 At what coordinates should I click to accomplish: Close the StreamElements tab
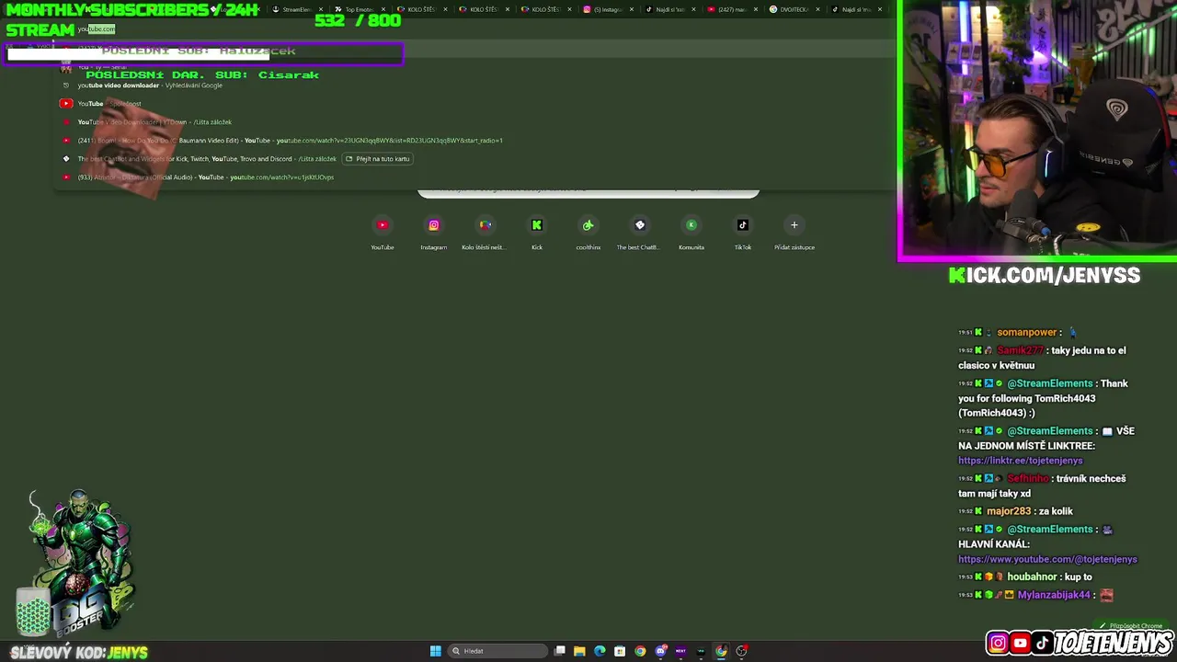coord(321,9)
